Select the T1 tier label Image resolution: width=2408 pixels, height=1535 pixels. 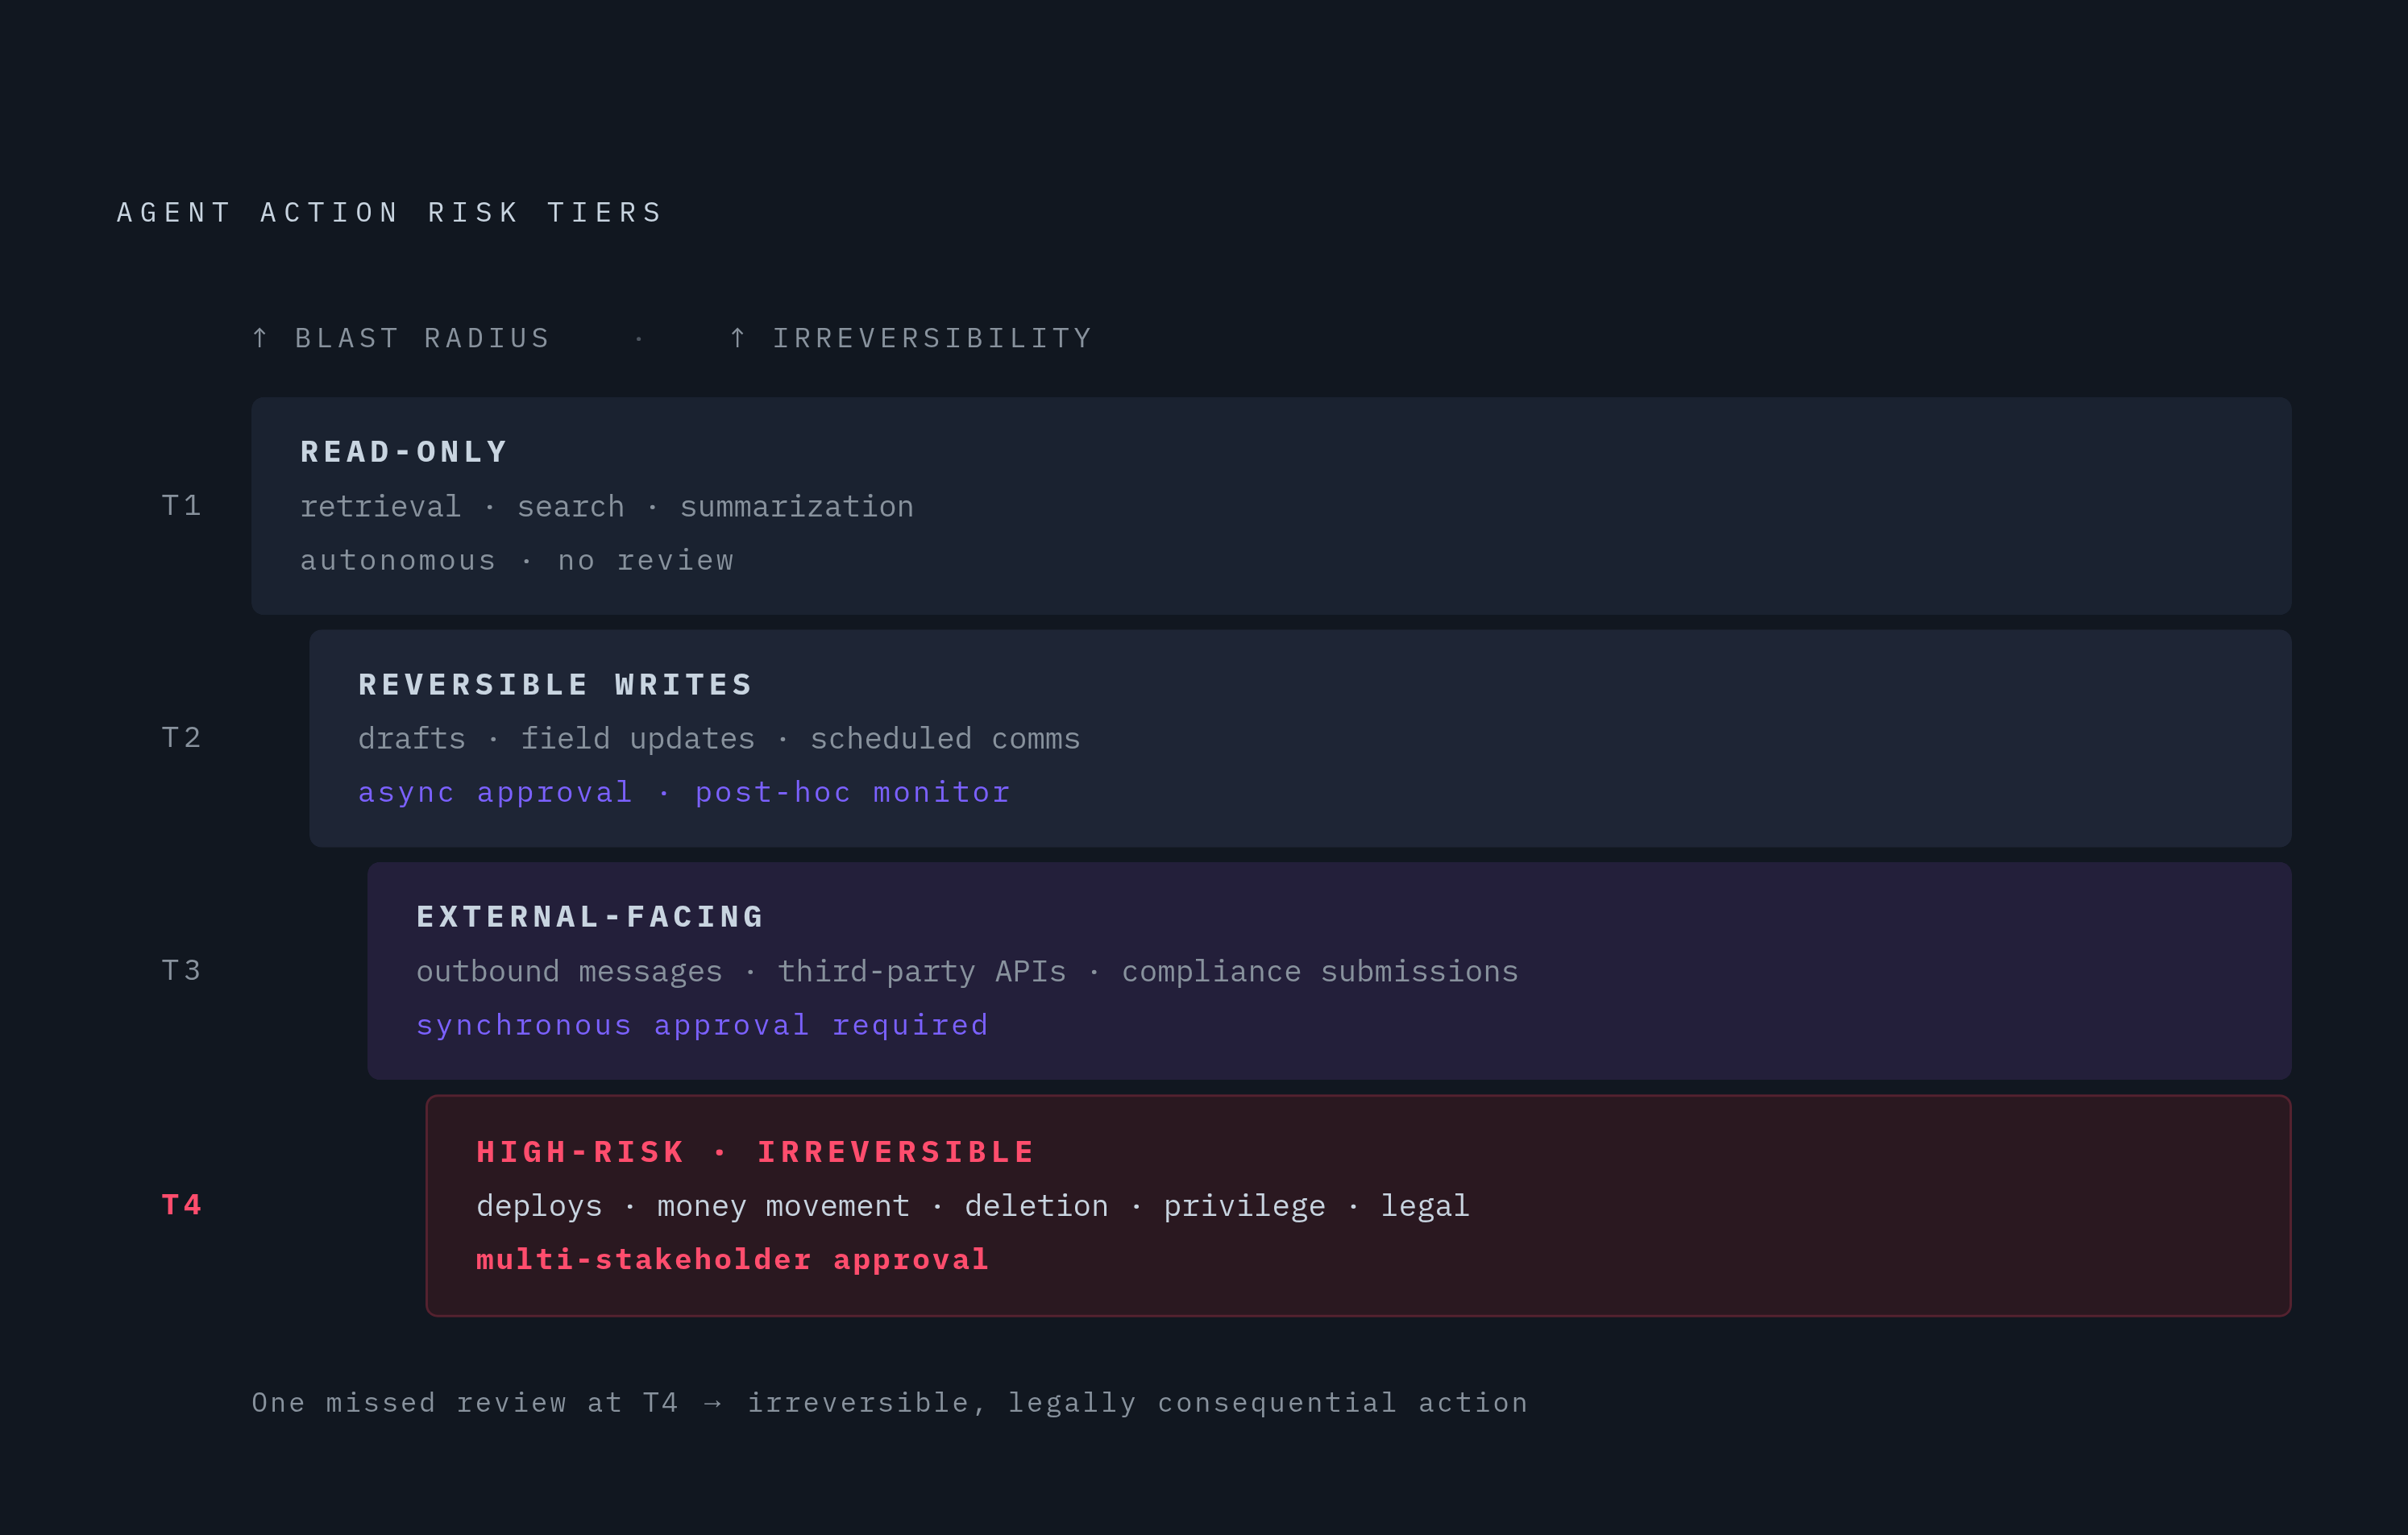click(x=182, y=506)
